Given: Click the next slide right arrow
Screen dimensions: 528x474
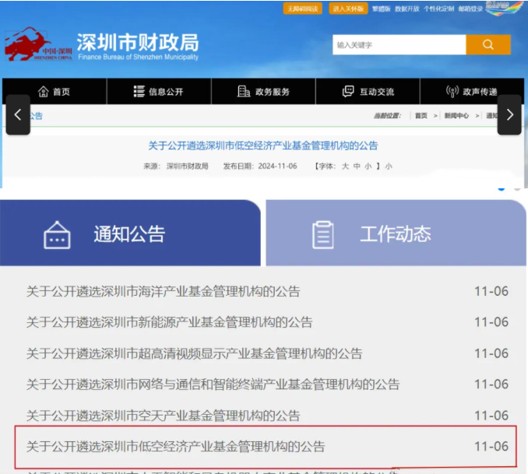Looking at the screenshot, I should point(509,114).
